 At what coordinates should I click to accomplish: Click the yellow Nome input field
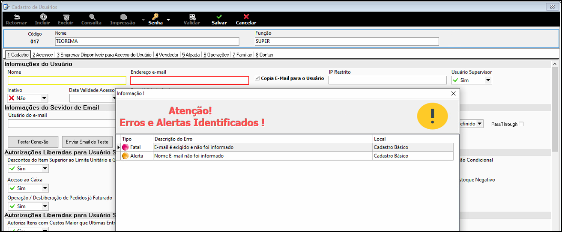click(67, 80)
